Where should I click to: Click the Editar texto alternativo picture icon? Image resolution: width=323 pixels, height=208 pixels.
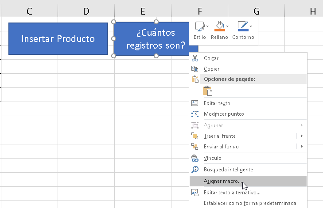click(195, 193)
